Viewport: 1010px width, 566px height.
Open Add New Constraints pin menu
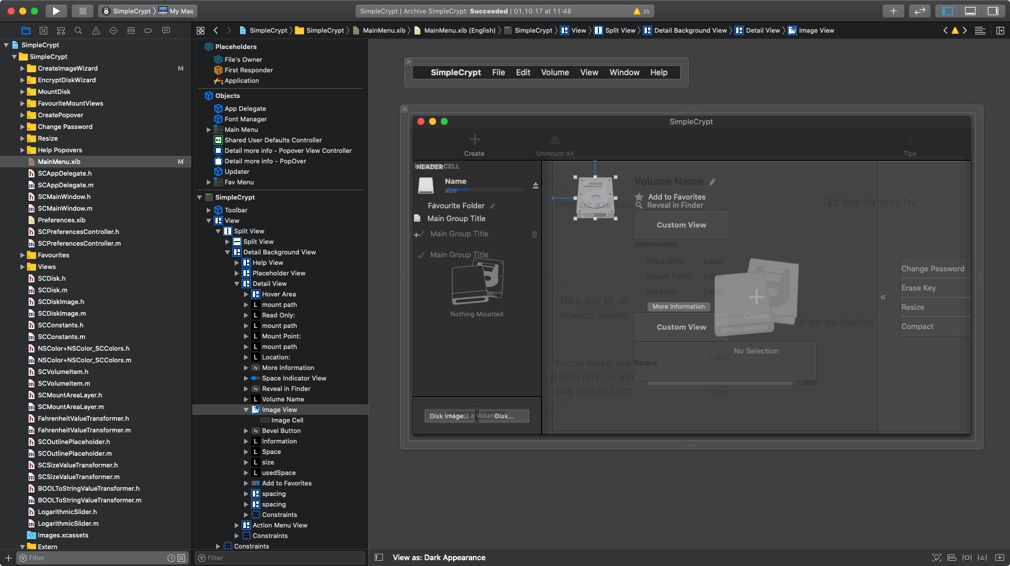click(967, 557)
